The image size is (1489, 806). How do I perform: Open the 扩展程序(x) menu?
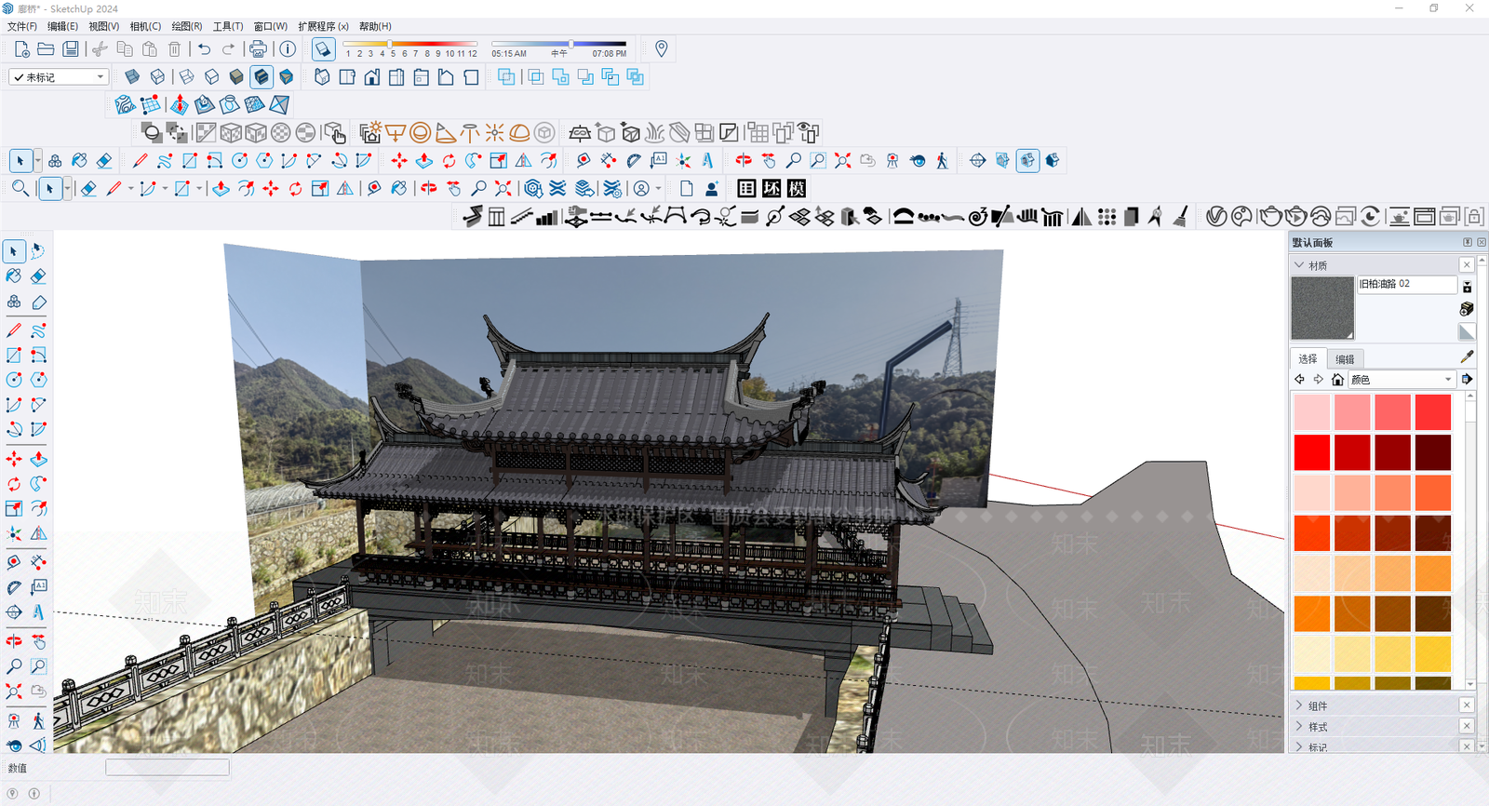[x=323, y=27]
